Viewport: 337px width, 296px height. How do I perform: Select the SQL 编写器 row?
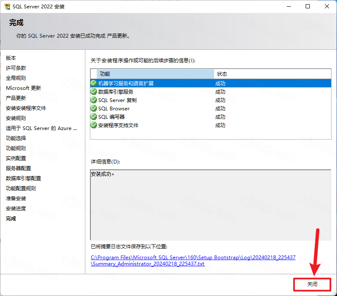pos(211,117)
